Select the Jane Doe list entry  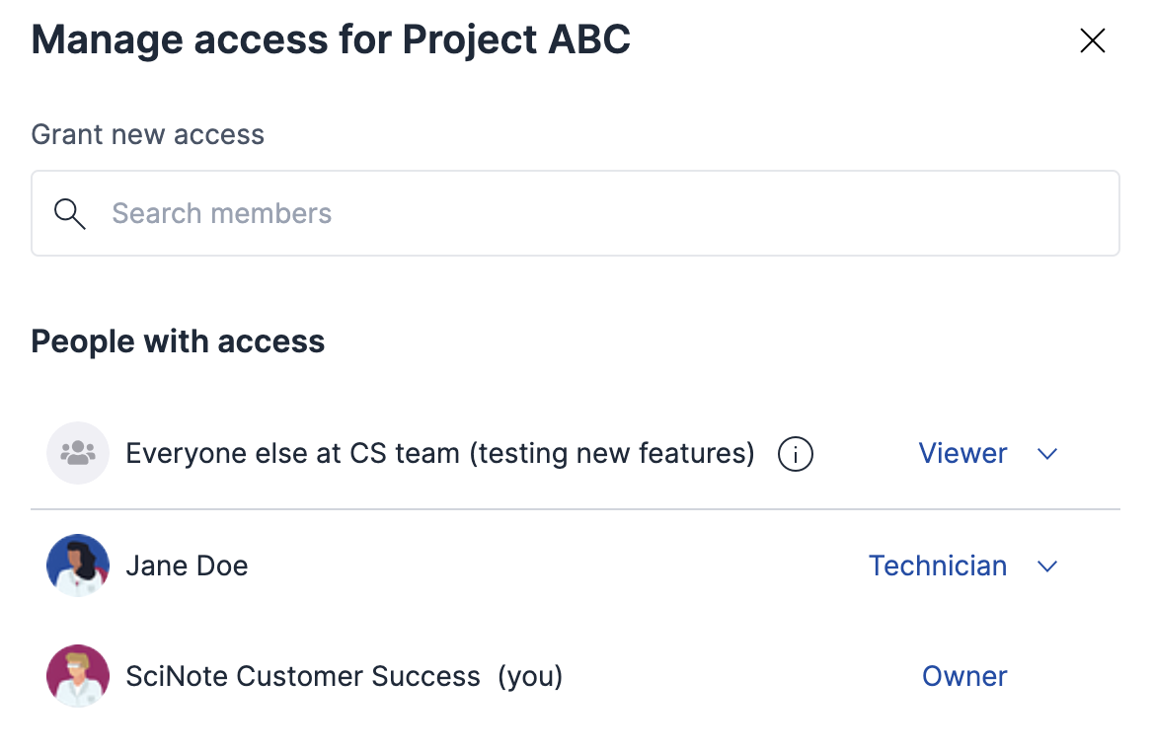click(187, 565)
